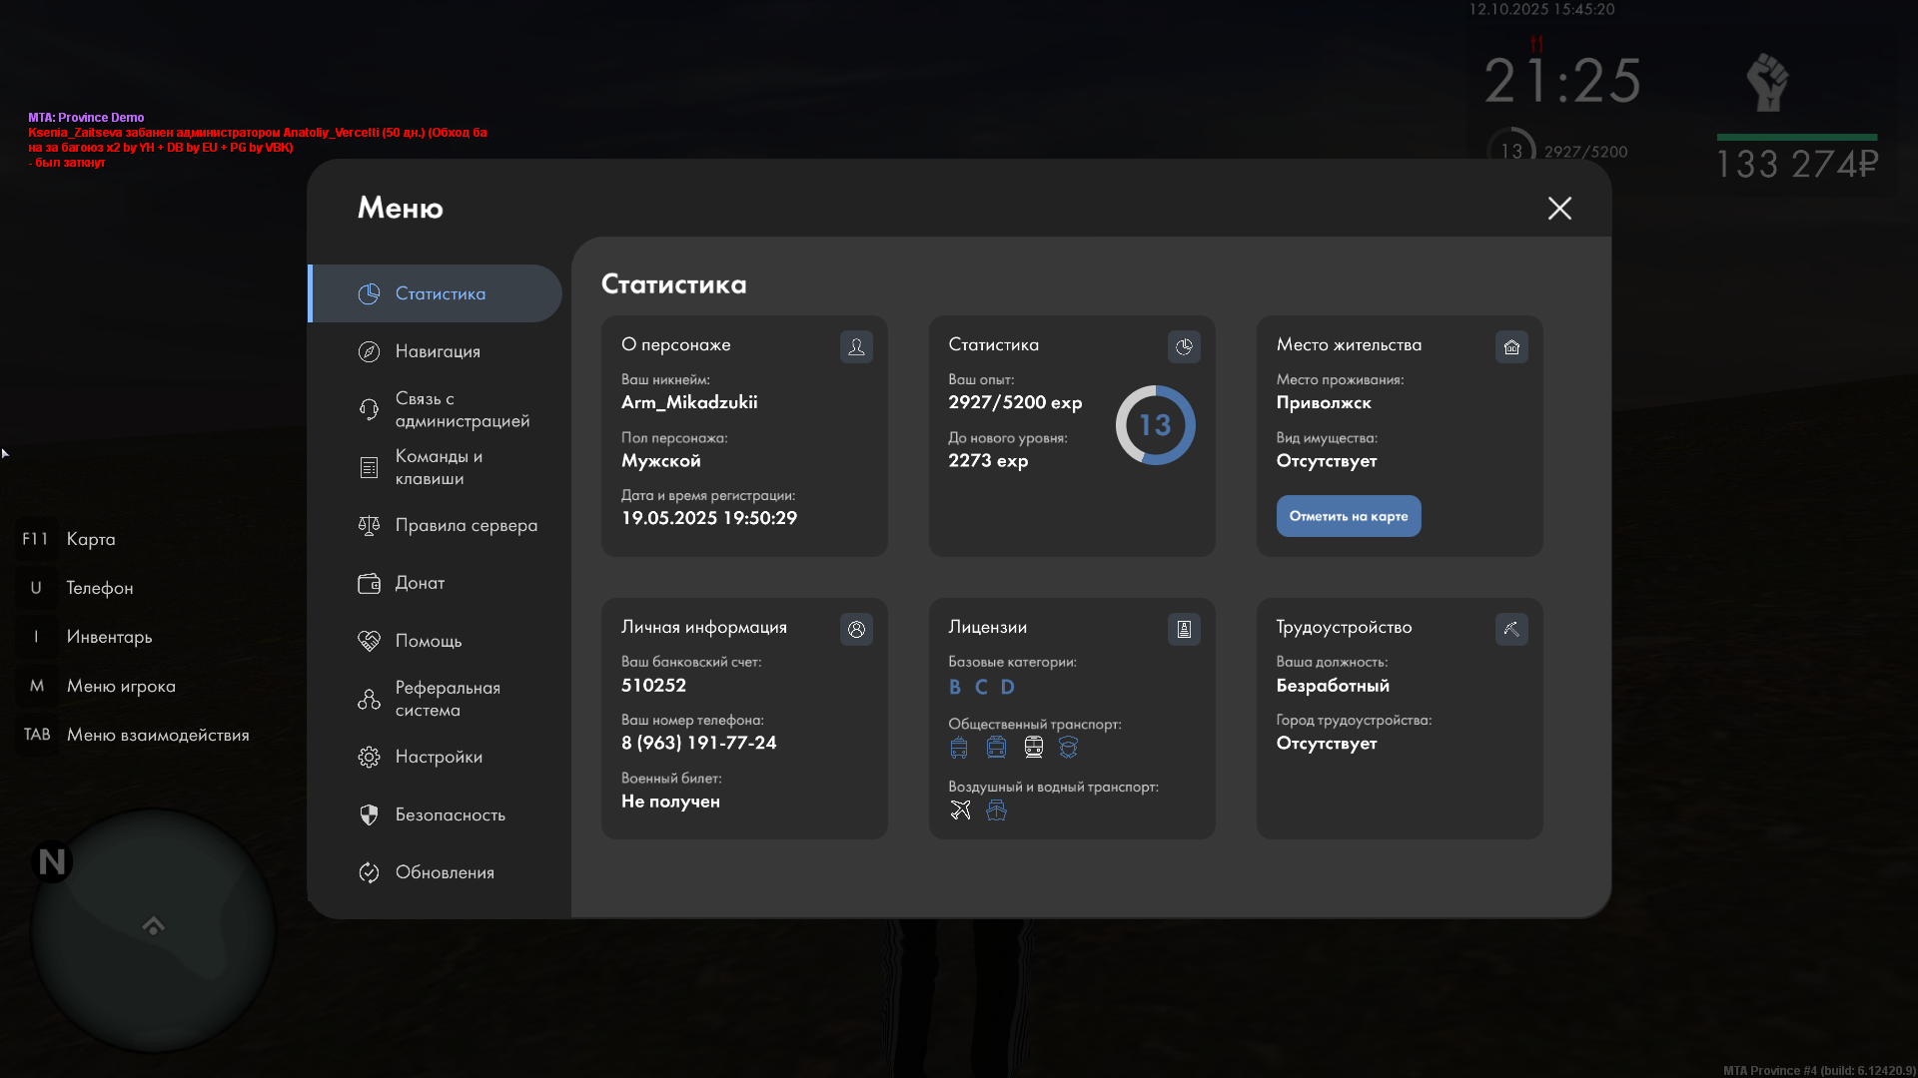1918x1078 pixels.
Task: Click the circular minimap
Action: click(153, 930)
